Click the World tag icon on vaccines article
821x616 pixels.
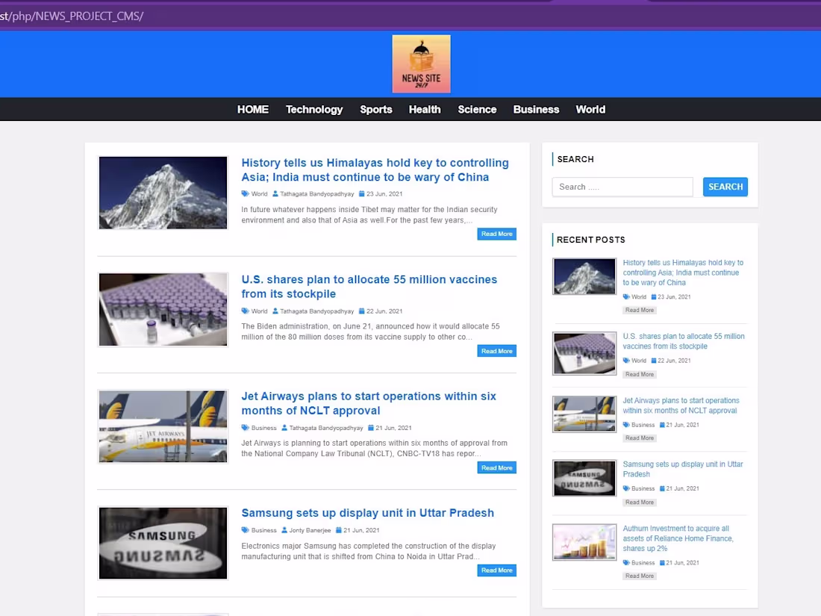tap(246, 311)
